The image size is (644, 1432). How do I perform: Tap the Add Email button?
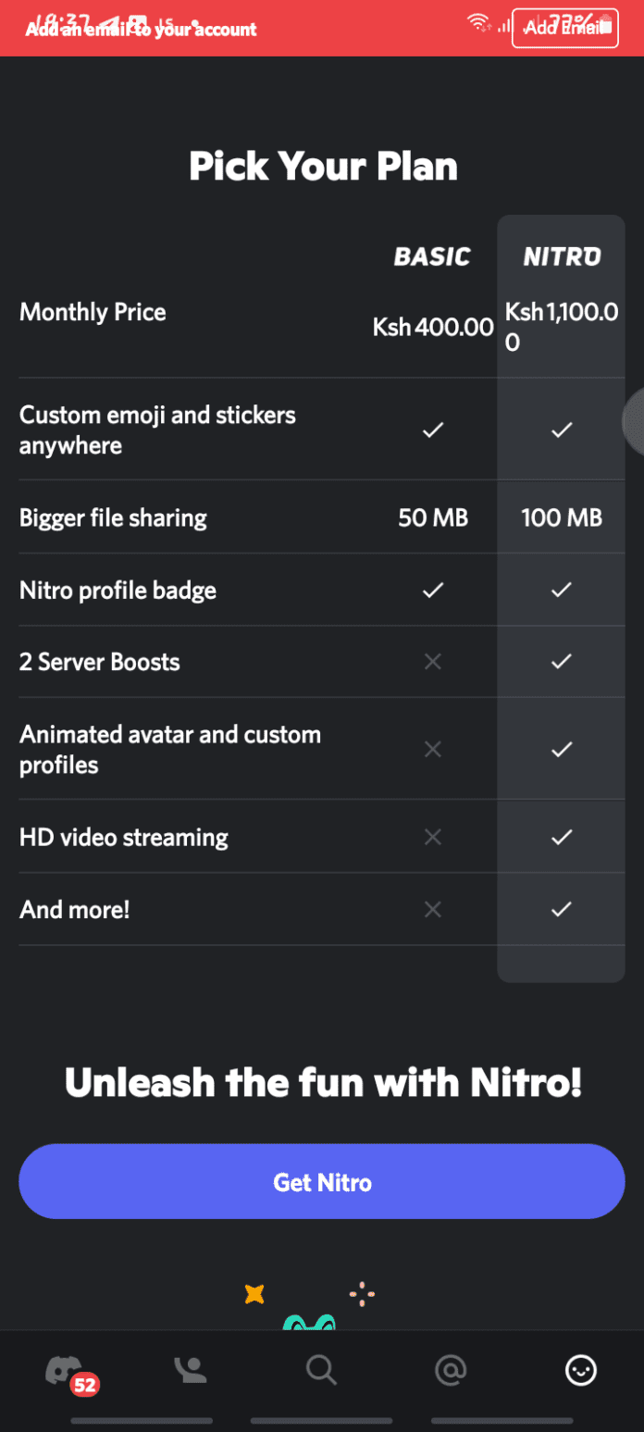click(x=564, y=28)
